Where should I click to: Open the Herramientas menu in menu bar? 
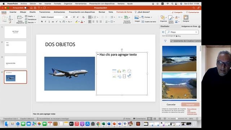pyautogui.click(x=81, y=4)
